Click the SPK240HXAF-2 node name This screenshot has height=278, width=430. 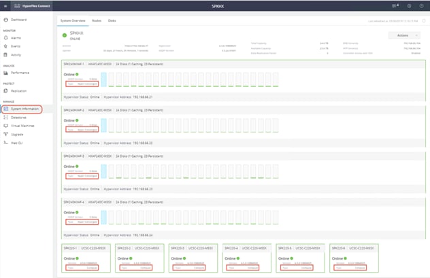(x=73, y=110)
